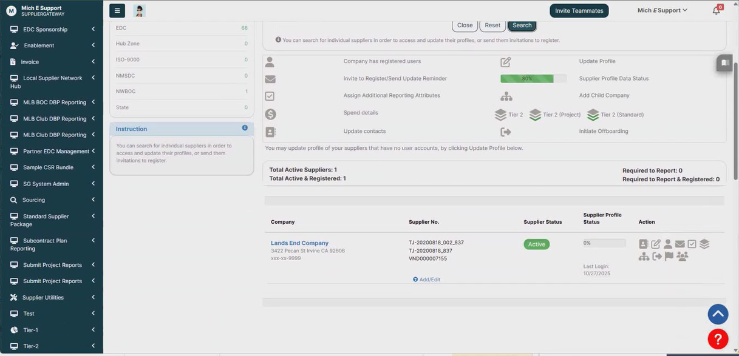Open the Lands End Company link
Image resolution: width=739 pixels, height=356 pixels.
[299, 243]
